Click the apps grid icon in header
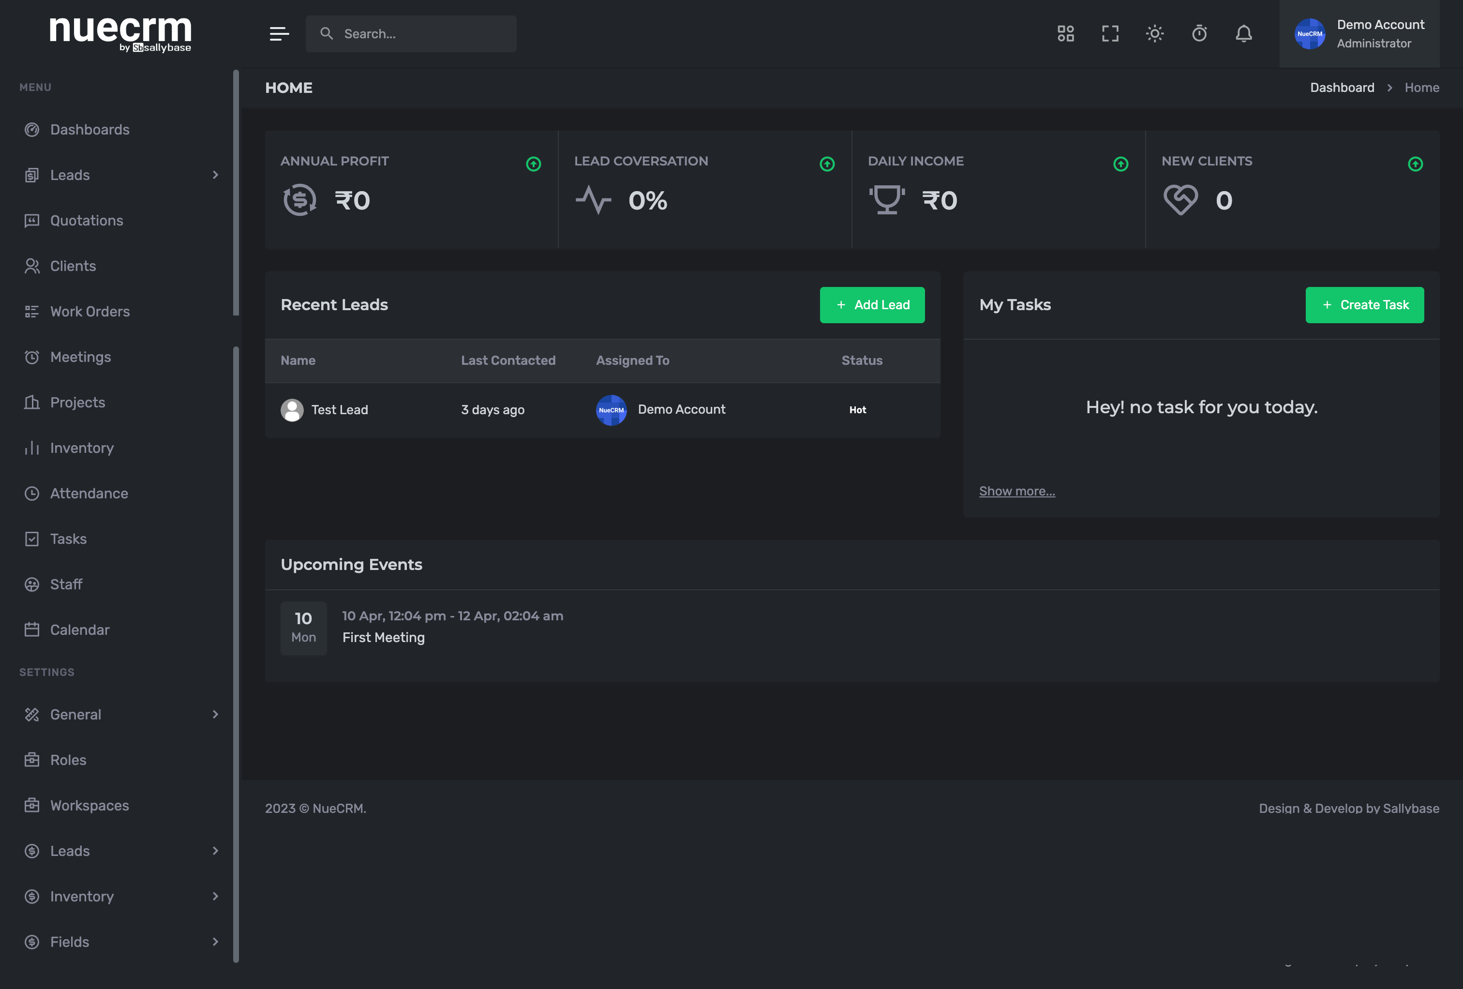The height and width of the screenshot is (989, 1463). [1065, 33]
